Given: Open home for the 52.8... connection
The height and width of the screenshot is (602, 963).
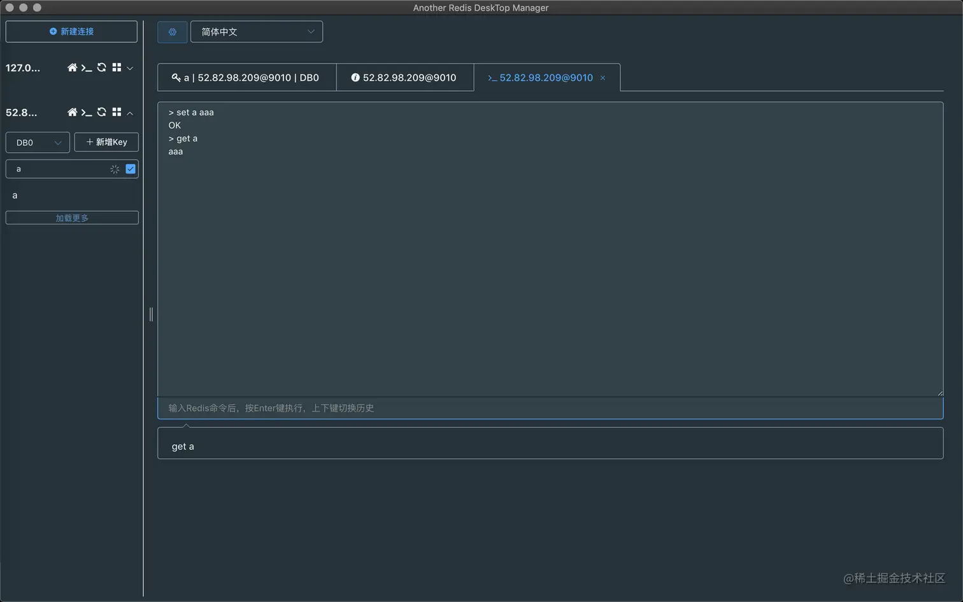Looking at the screenshot, I should pyautogui.click(x=72, y=112).
